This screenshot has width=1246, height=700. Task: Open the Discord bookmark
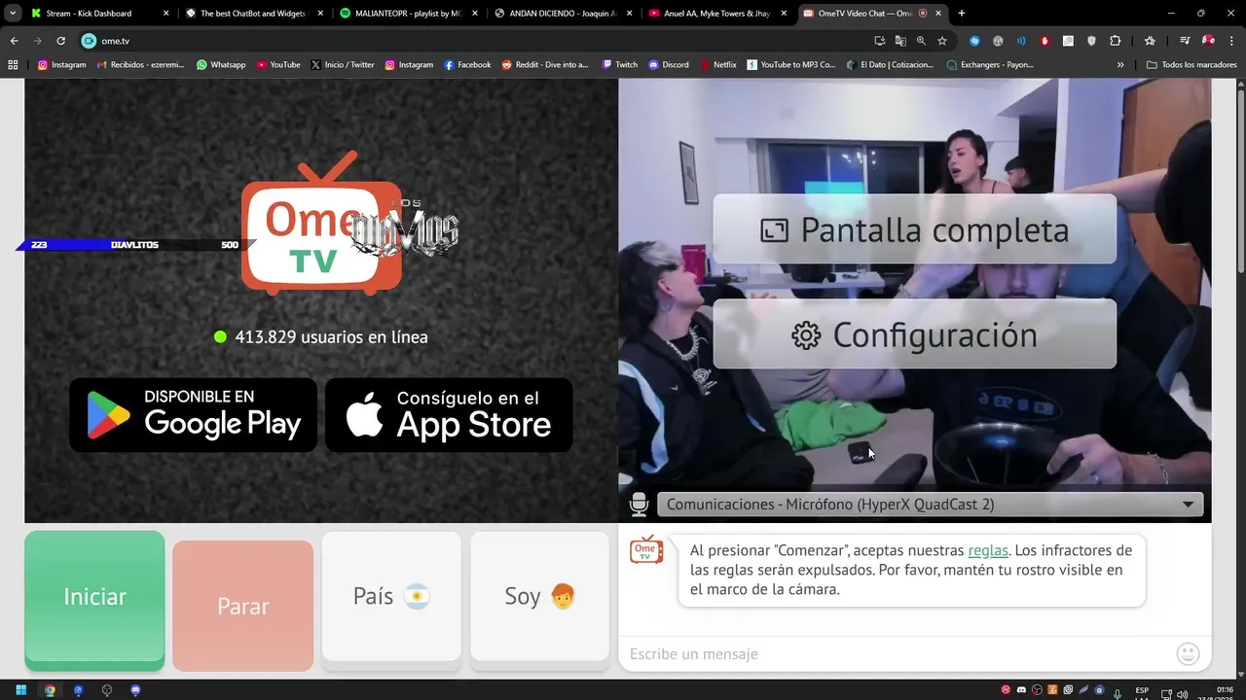pyautogui.click(x=669, y=65)
